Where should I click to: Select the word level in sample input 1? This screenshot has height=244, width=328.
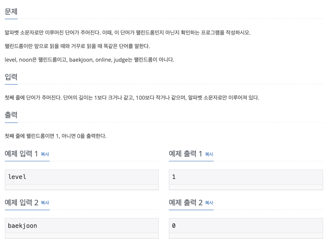pyautogui.click(x=17, y=177)
